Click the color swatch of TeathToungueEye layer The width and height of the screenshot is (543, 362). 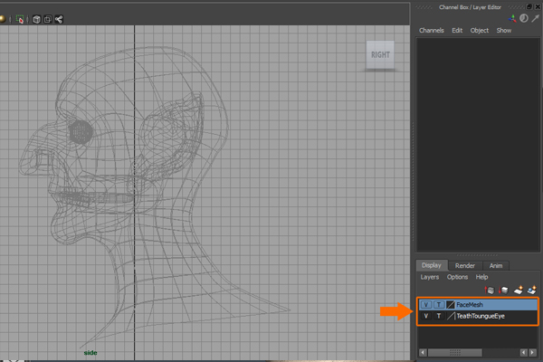450,316
